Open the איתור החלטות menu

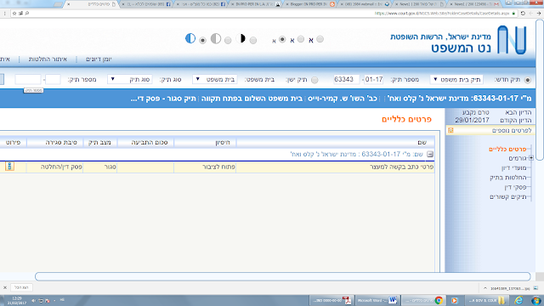(48, 59)
